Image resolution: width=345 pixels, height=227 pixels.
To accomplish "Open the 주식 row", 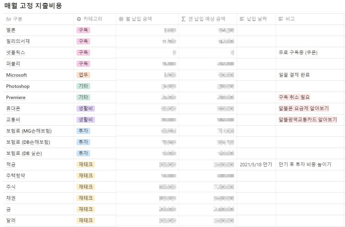I will coord(11,187).
